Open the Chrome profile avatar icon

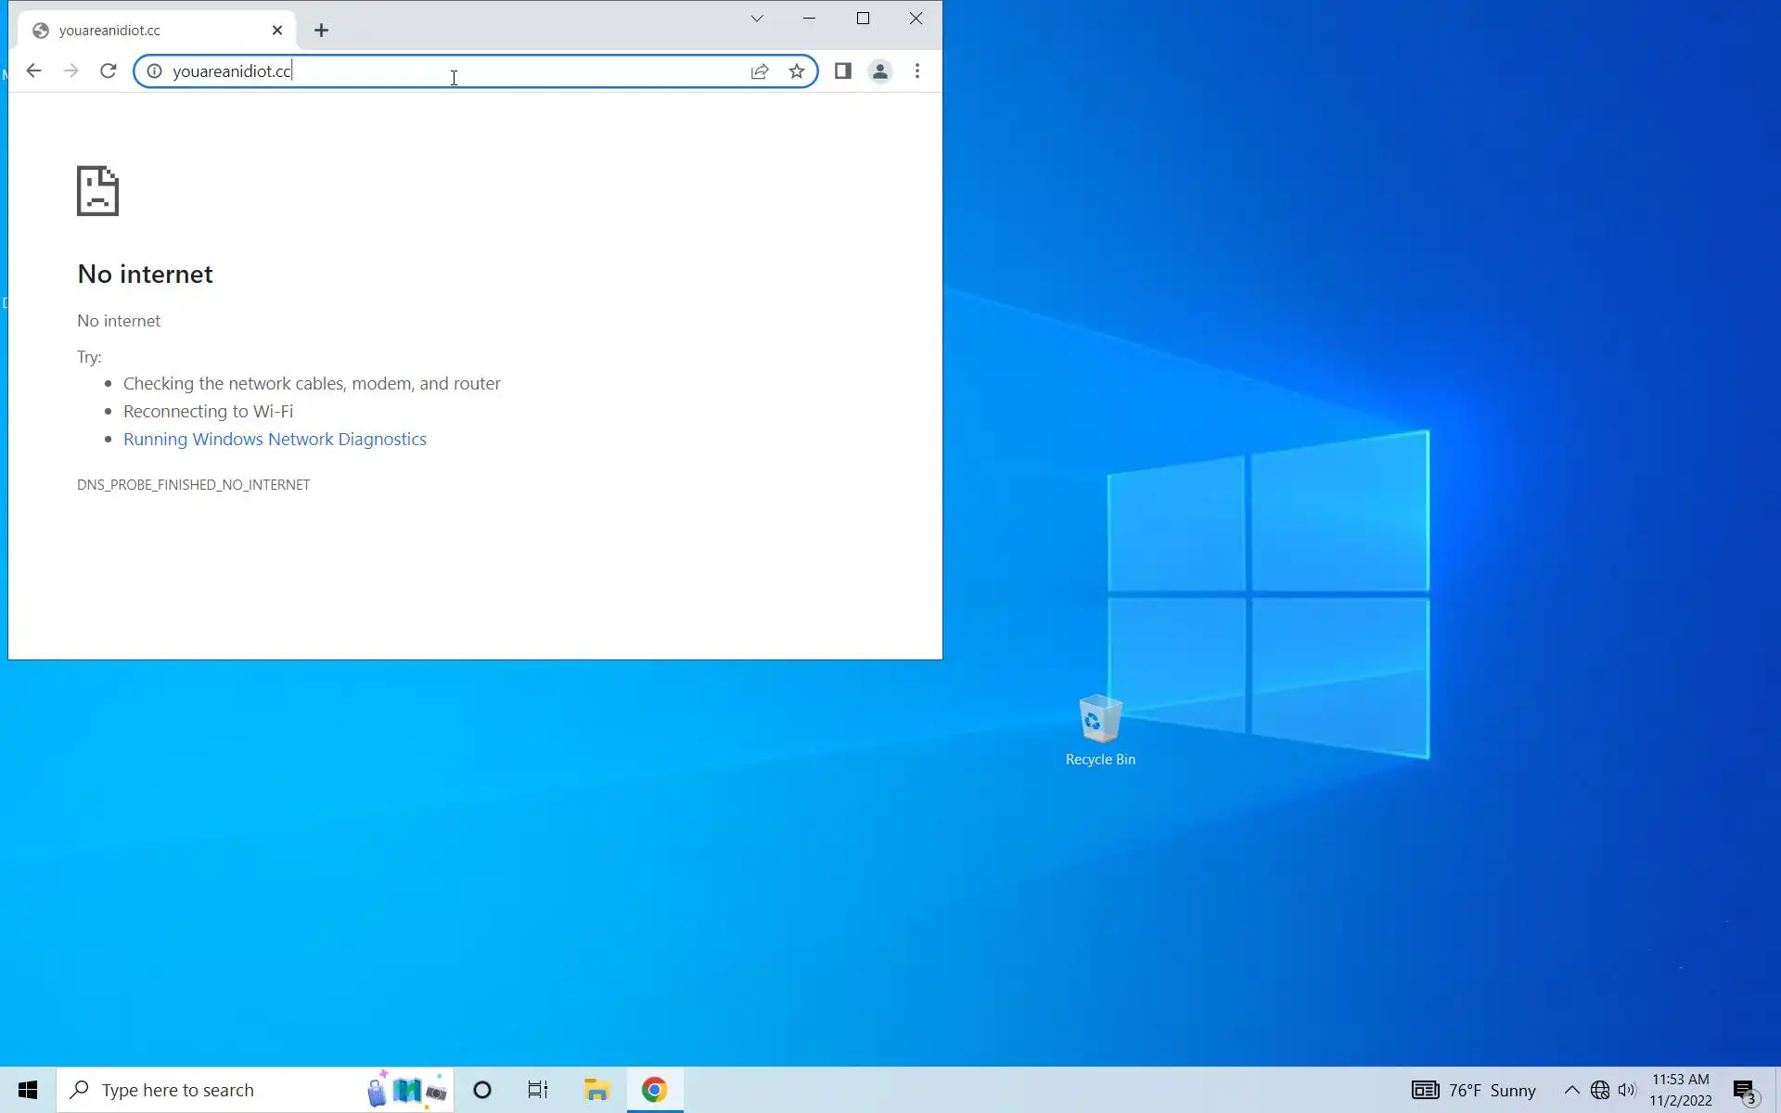point(879,71)
